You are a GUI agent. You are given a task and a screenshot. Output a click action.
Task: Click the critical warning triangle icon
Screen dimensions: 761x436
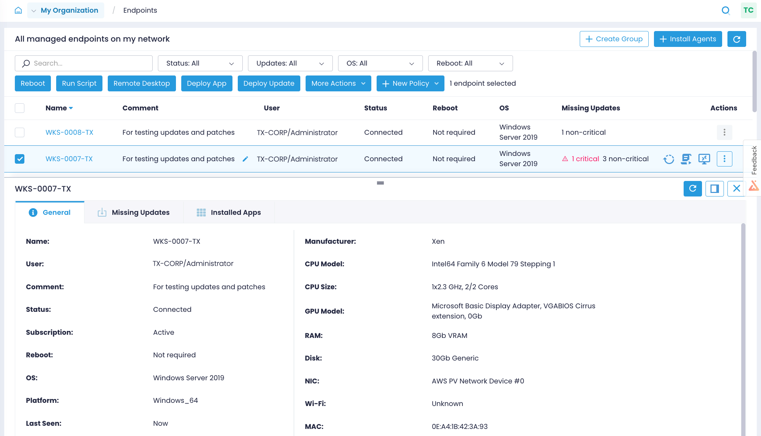[x=565, y=159]
